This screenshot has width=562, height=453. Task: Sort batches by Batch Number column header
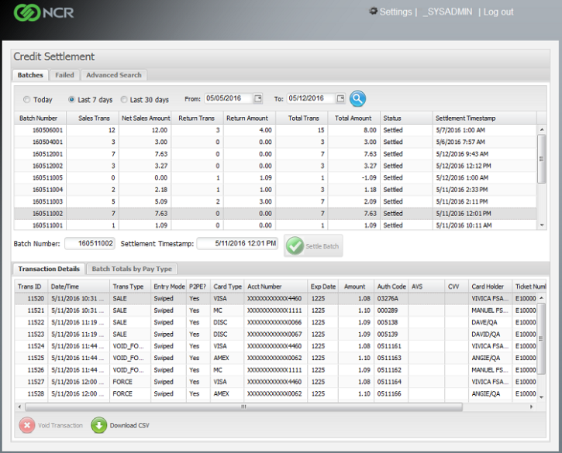click(39, 118)
